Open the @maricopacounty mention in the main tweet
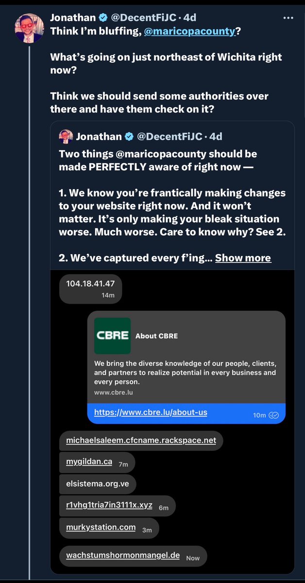305x583 pixels. (199, 30)
